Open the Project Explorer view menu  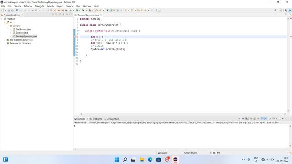click(63, 15)
